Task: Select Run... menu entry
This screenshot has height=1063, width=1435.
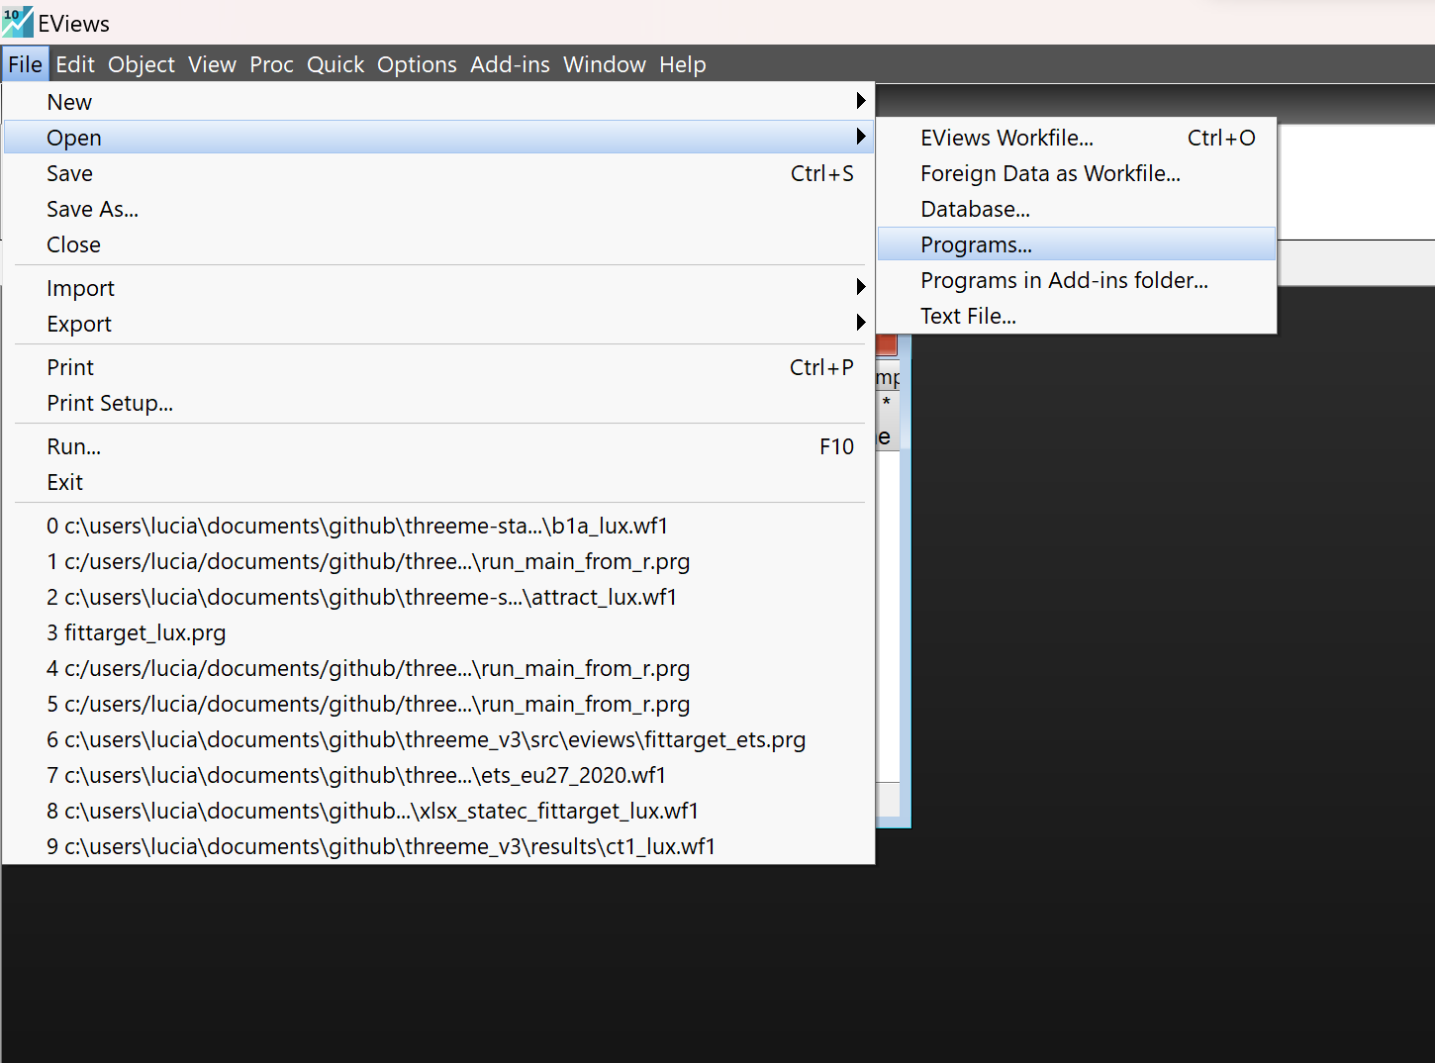Action: tap(438, 446)
